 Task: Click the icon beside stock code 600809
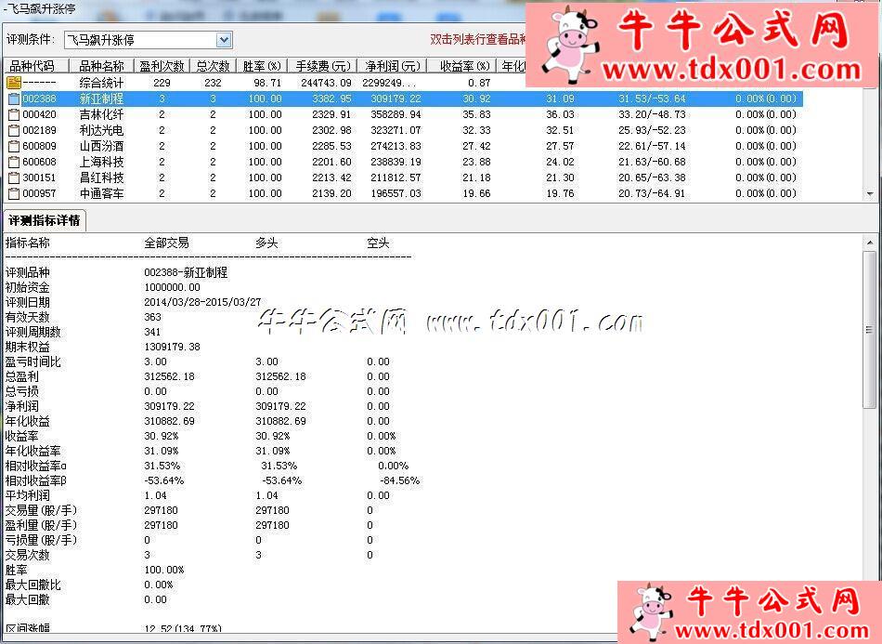tap(14, 146)
